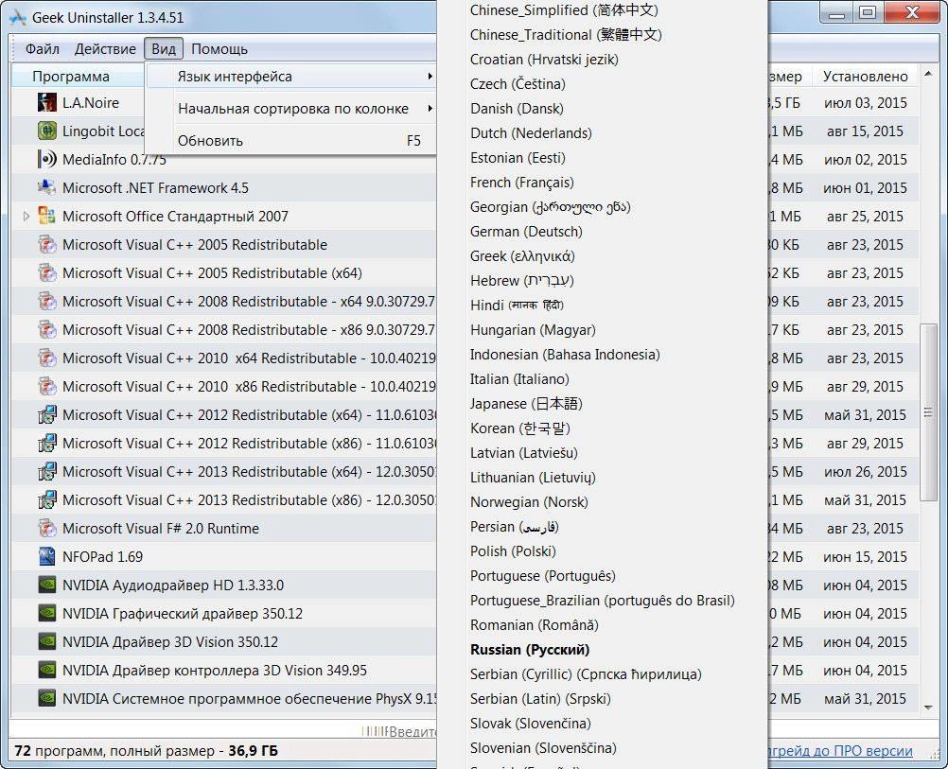Click the scrollbar down arrow
Image resolution: width=948 pixels, height=769 pixels.
pos(927,707)
